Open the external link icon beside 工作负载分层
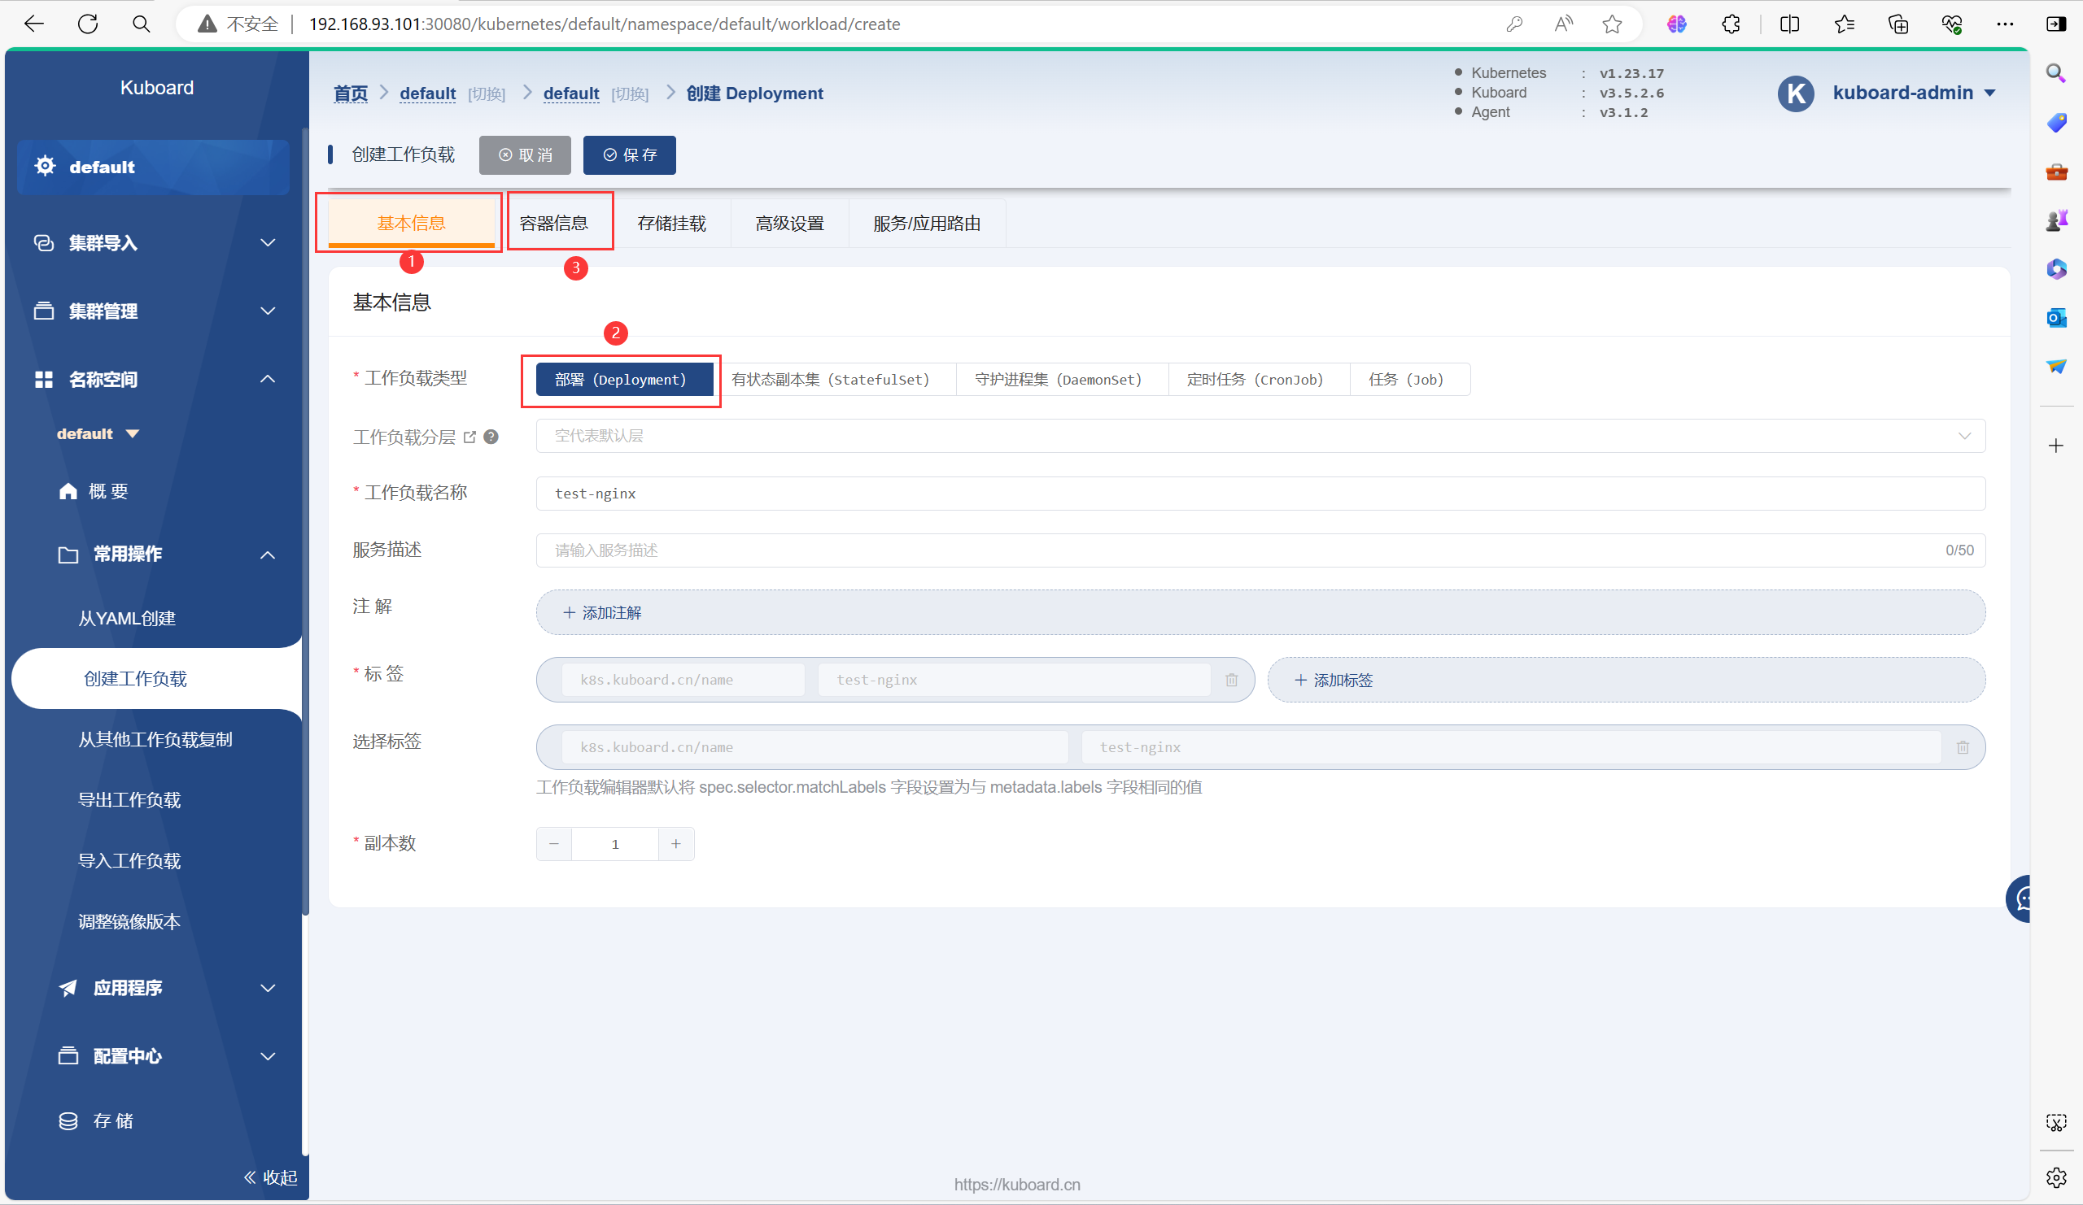Screen dimensions: 2083x1205 [x=469, y=437]
